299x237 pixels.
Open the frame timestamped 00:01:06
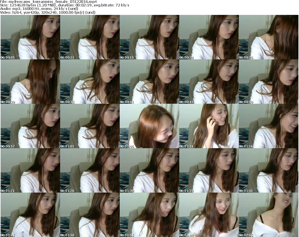pyautogui.click(x=149, y=126)
